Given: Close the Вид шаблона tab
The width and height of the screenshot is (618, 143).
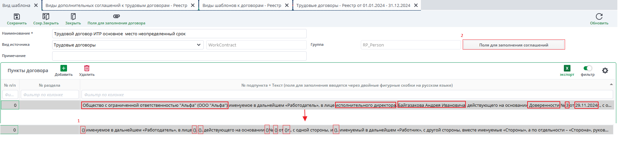Looking at the screenshot, I should click(36, 5).
